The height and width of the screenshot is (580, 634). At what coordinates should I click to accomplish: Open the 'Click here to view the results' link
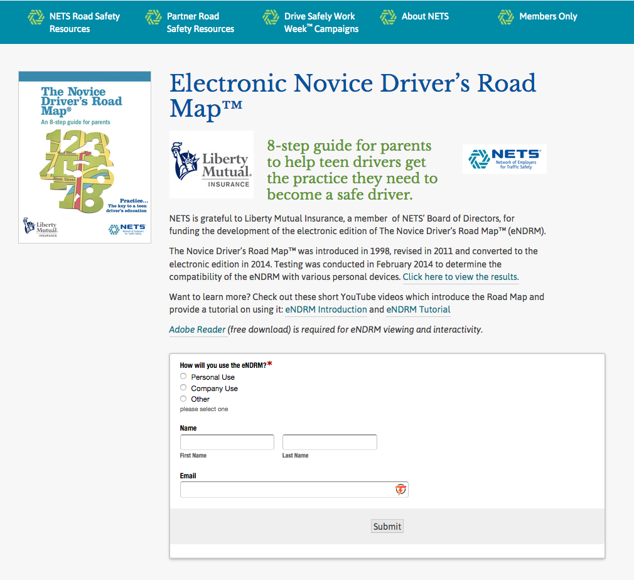460,277
